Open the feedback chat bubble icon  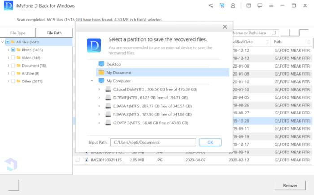(260, 5)
